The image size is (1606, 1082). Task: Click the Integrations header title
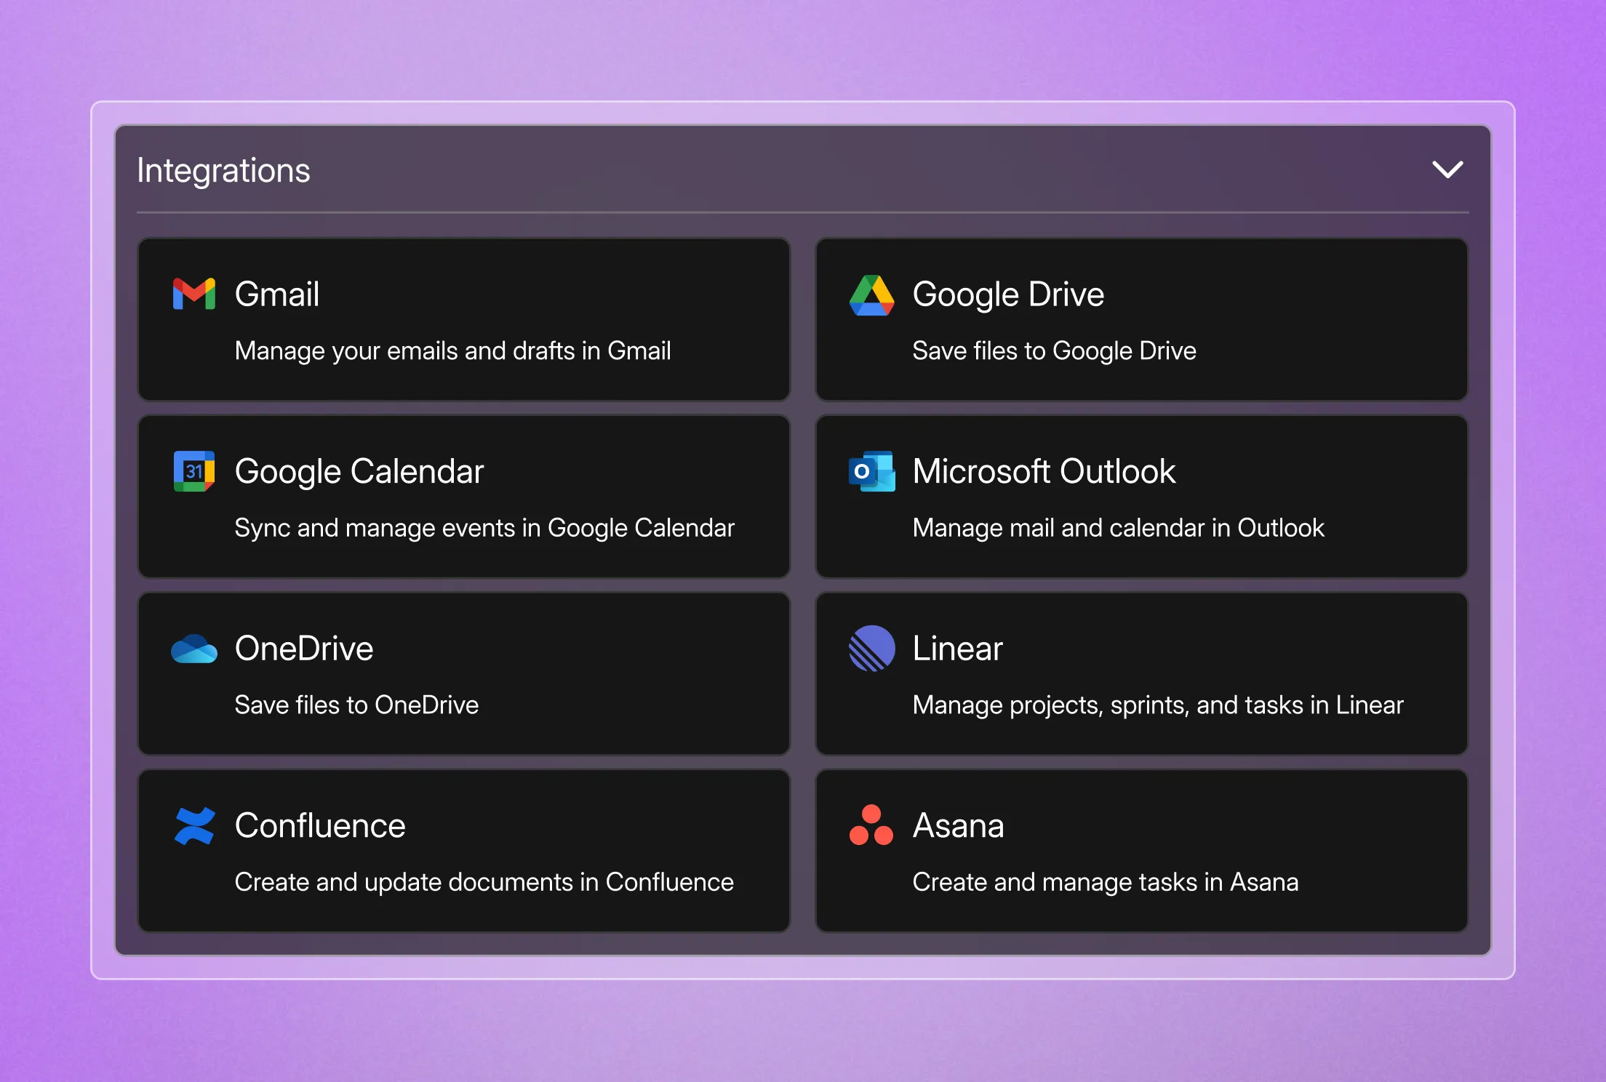click(223, 170)
